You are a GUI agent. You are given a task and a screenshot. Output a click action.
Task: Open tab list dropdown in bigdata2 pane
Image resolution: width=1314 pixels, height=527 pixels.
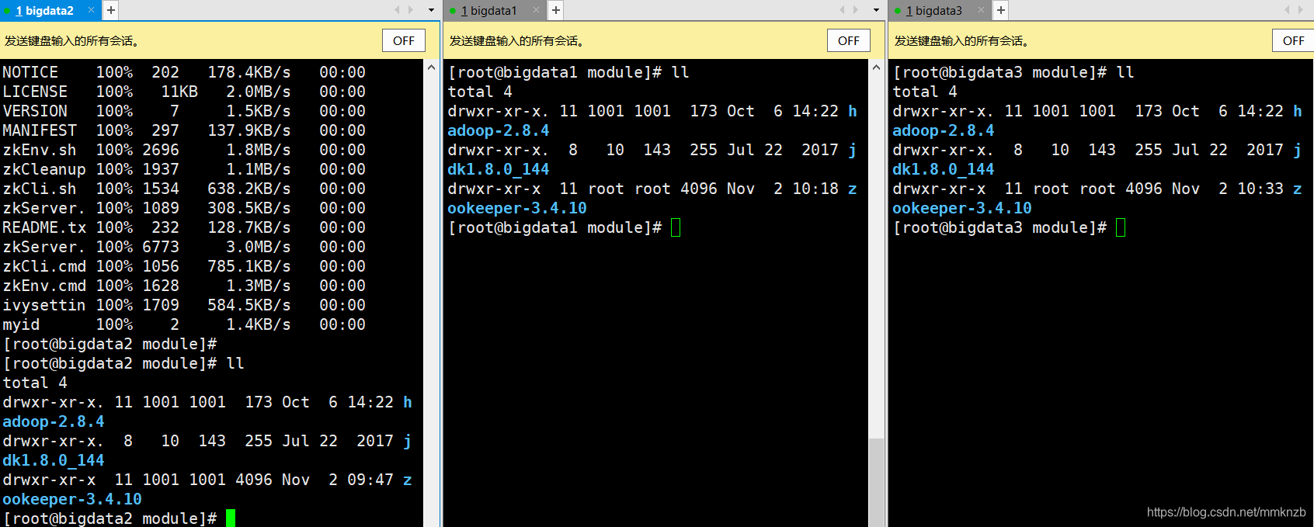pyautogui.click(x=431, y=10)
